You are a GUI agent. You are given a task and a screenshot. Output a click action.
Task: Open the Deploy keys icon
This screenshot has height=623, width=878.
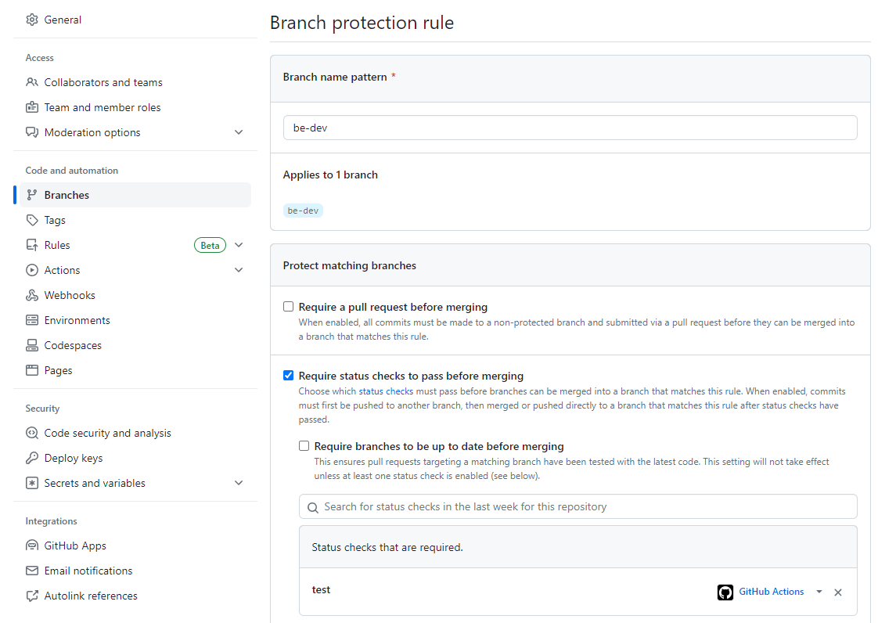31,457
